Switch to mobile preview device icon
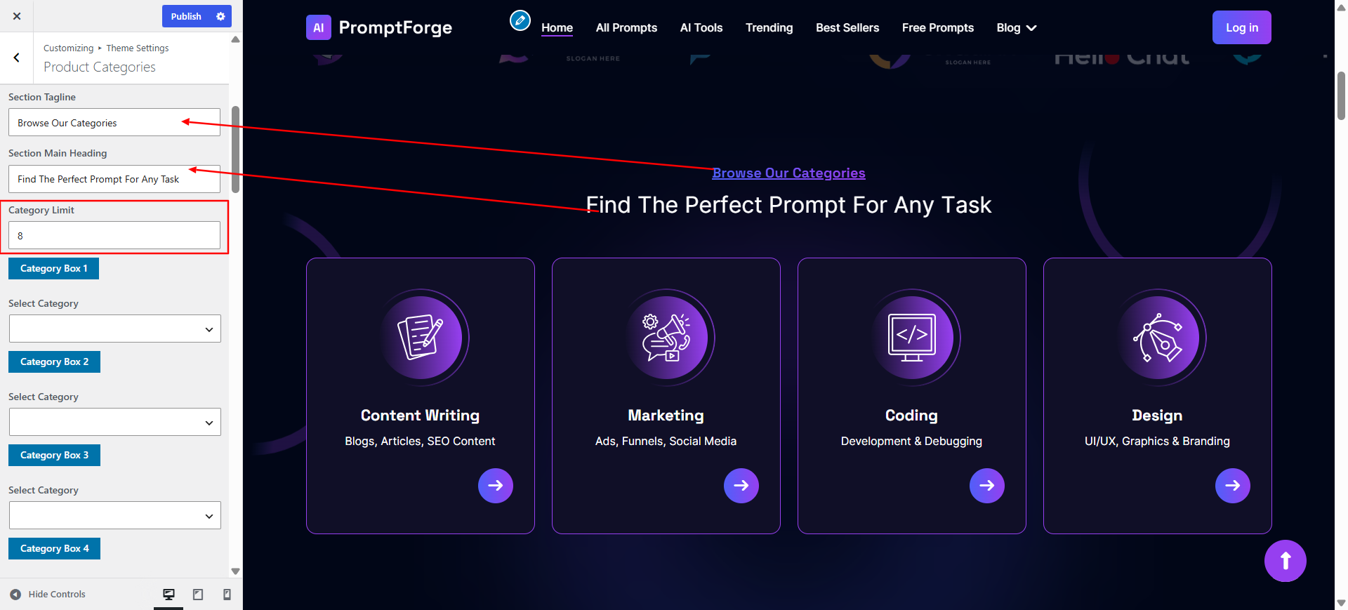This screenshot has height=610, width=1348. pos(227,595)
